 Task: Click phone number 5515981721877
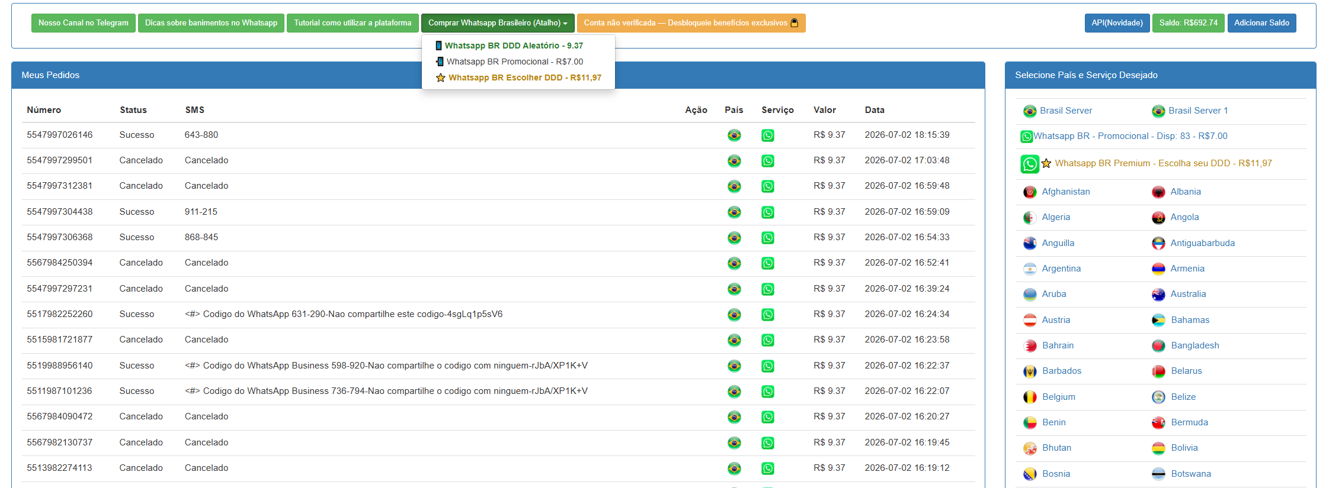(x=60, y=340)
